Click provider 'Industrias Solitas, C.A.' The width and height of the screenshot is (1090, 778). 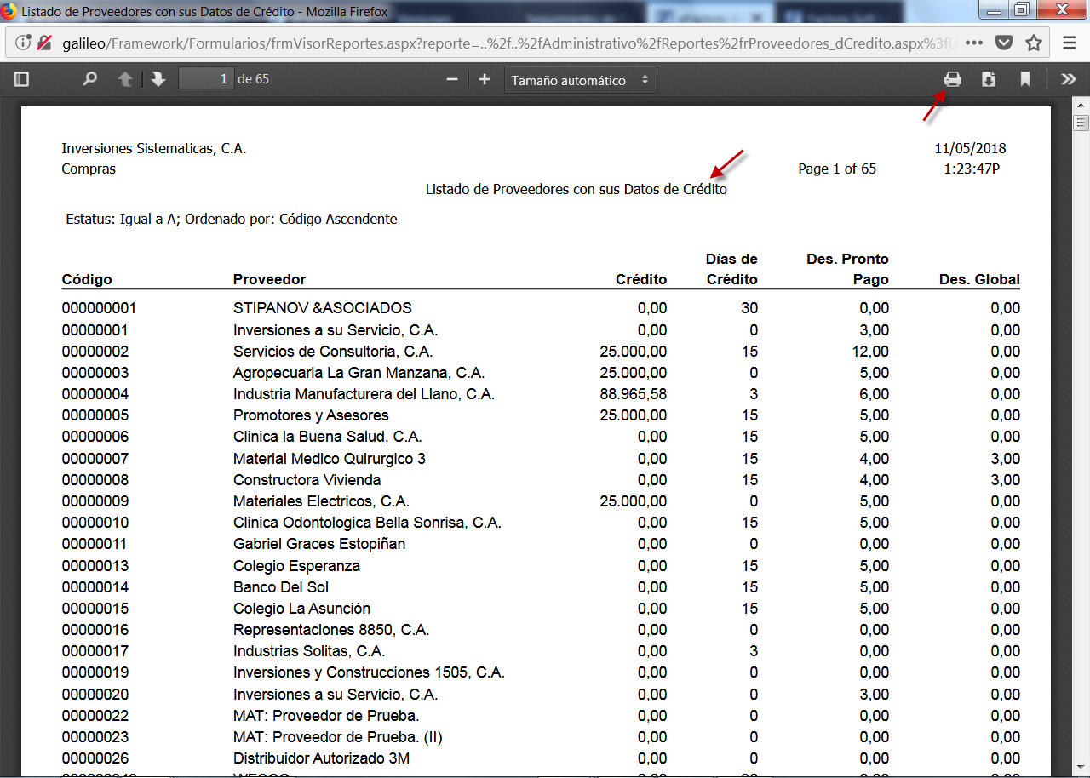point(309,651)
